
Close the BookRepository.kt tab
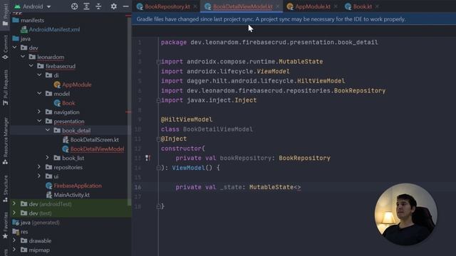click(195, 6)
